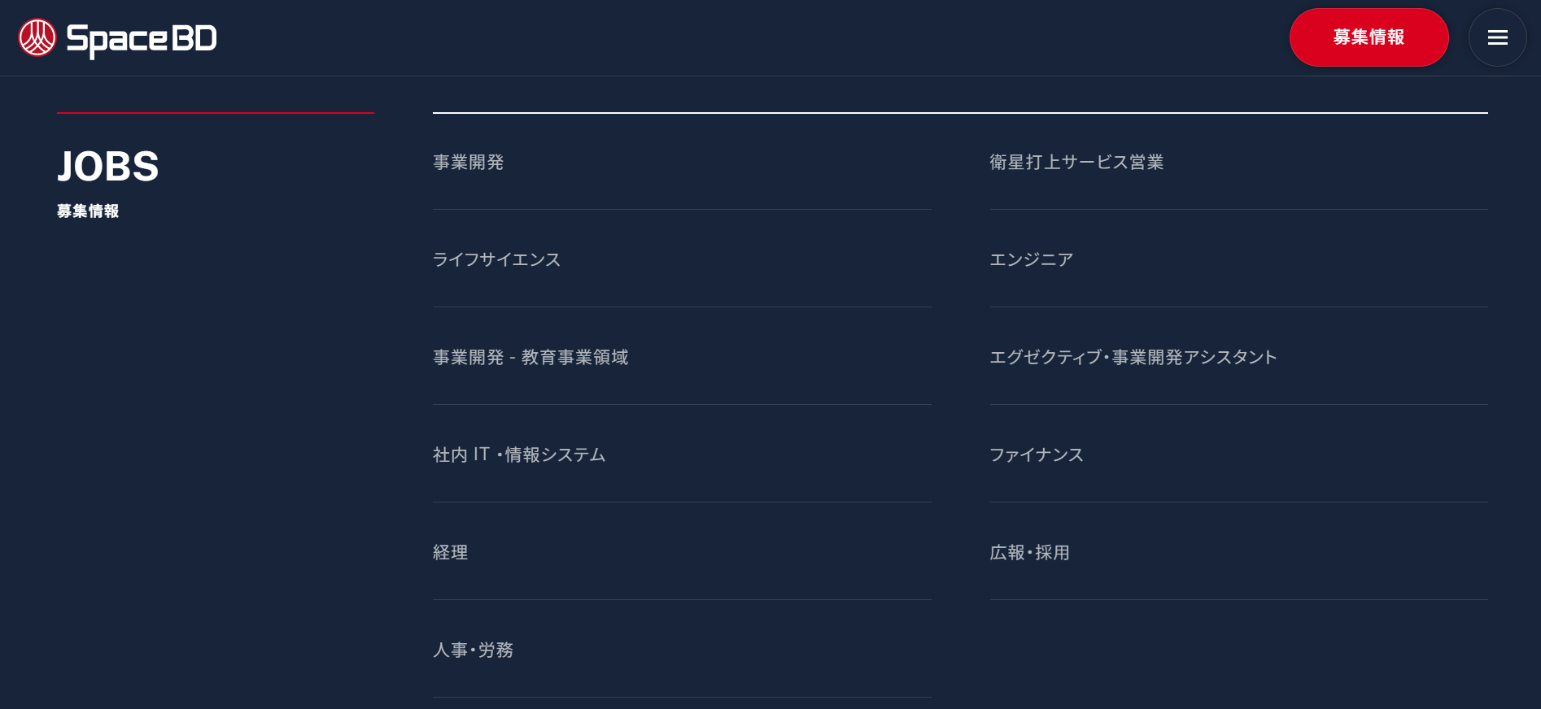Click the red accent line above JOBS

[x=216, y=112]
